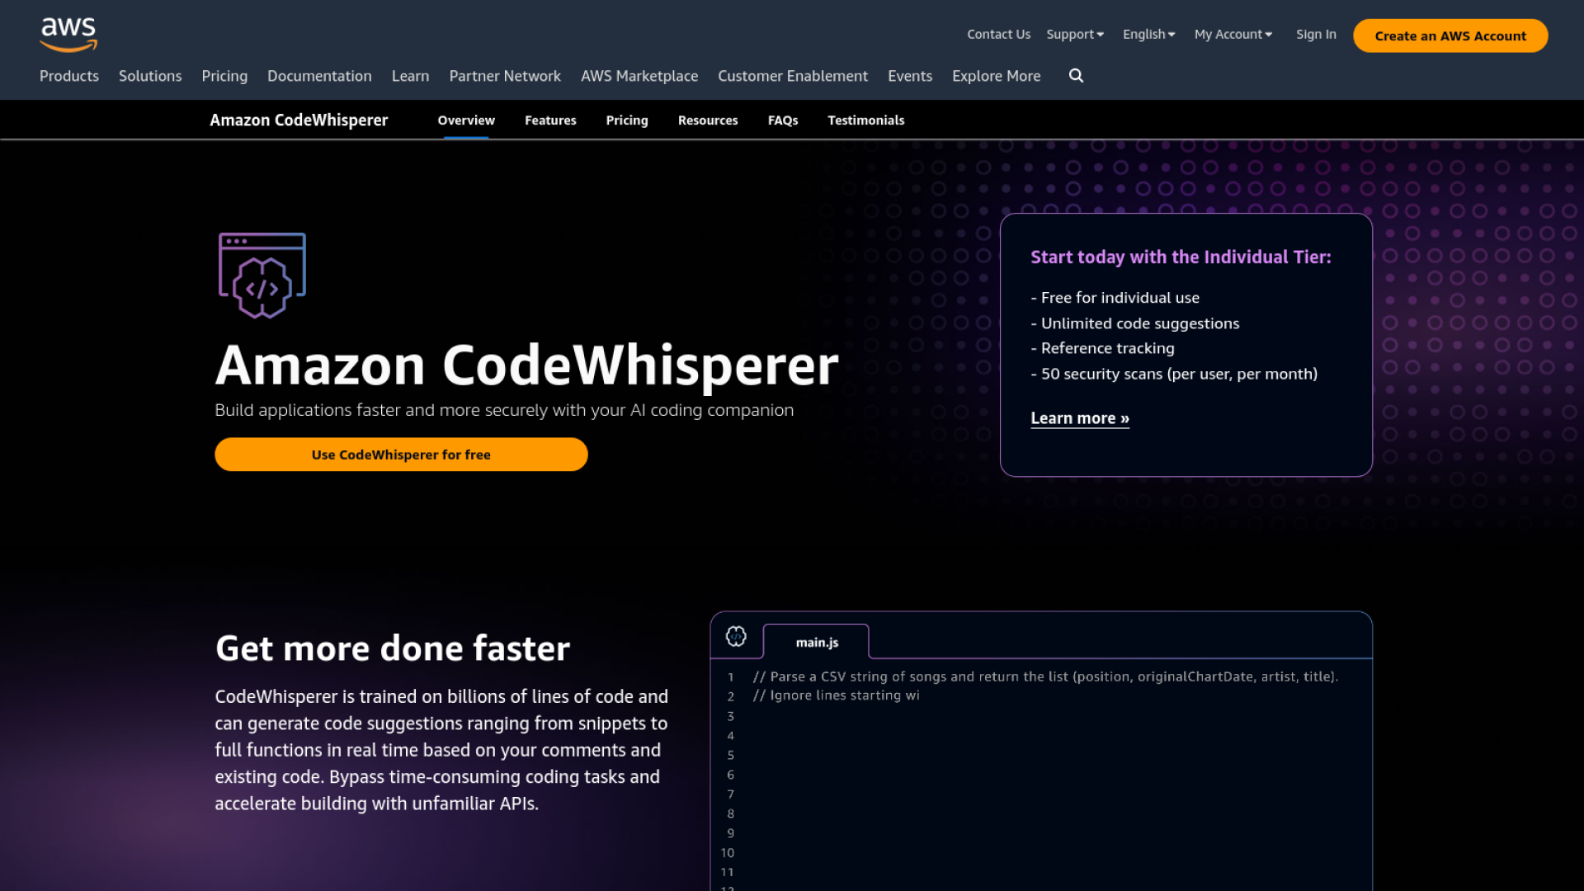
Task: Click Contact Us link
Action: [998, 35]
